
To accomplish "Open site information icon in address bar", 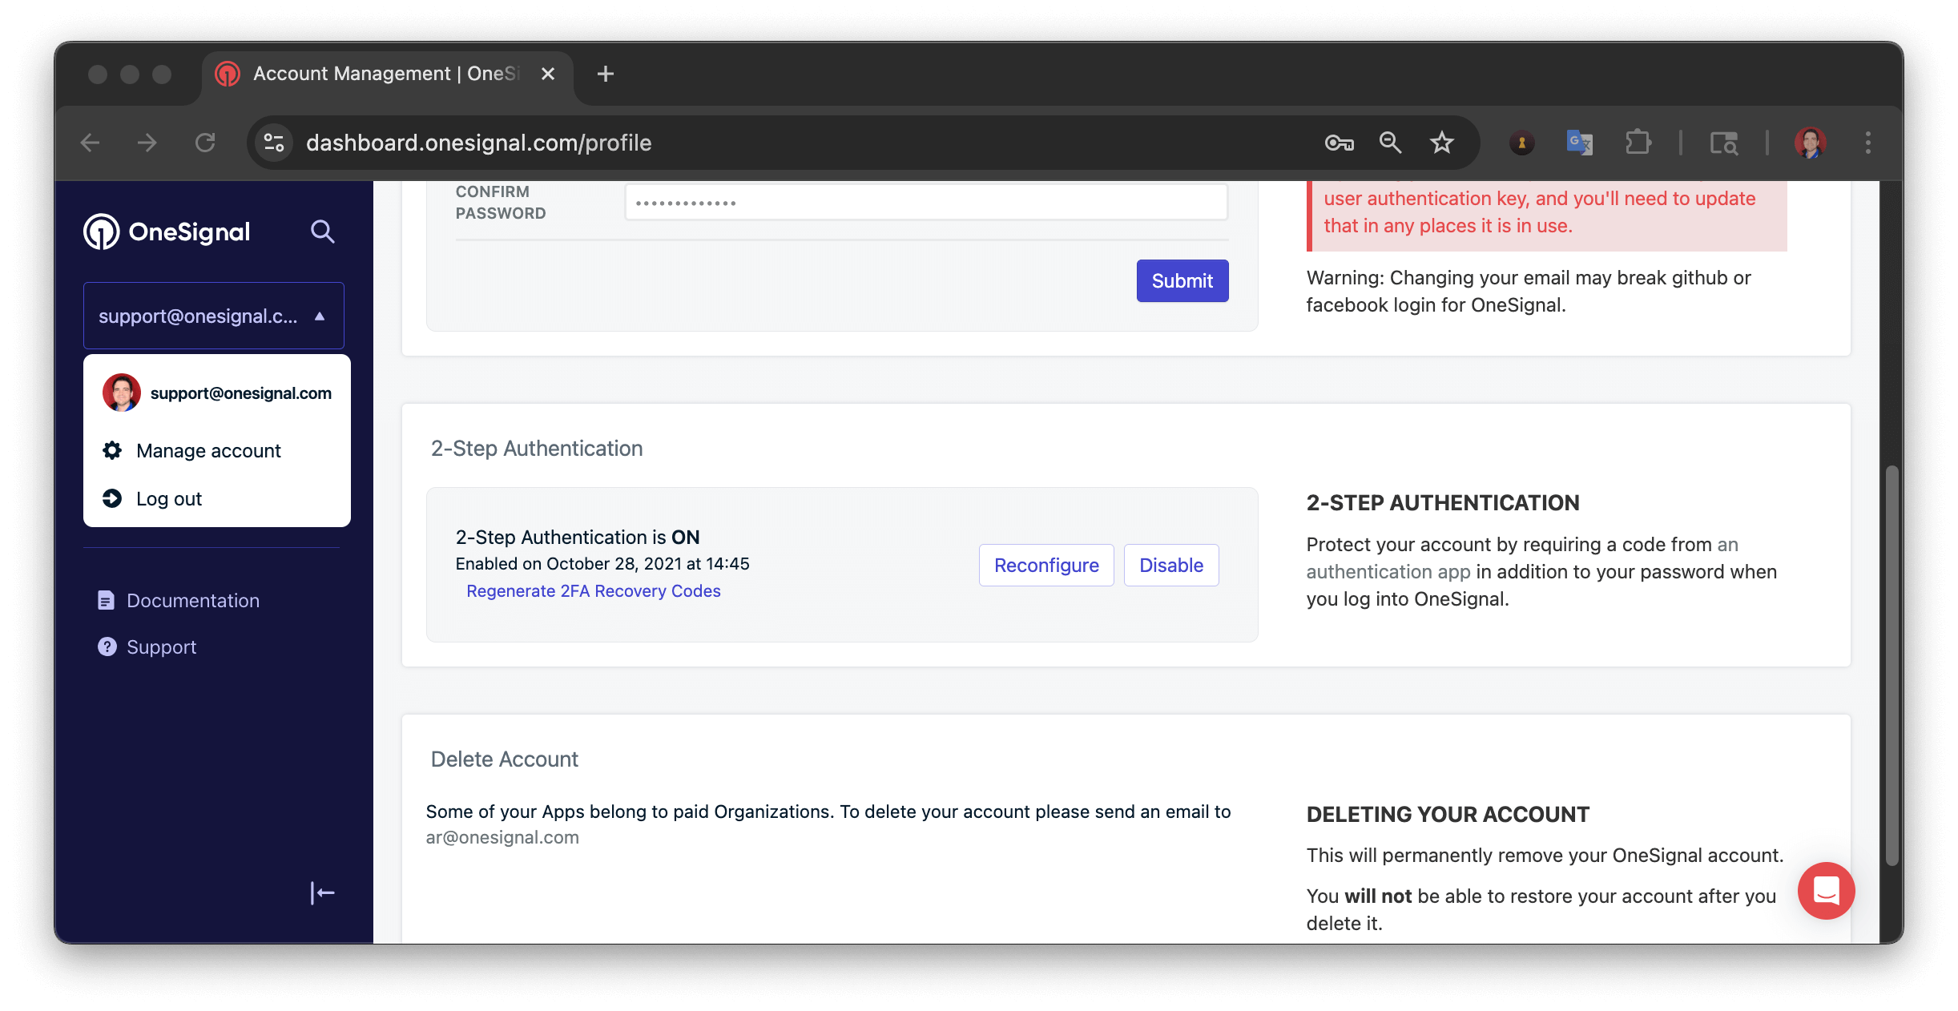I will point(274,143).
